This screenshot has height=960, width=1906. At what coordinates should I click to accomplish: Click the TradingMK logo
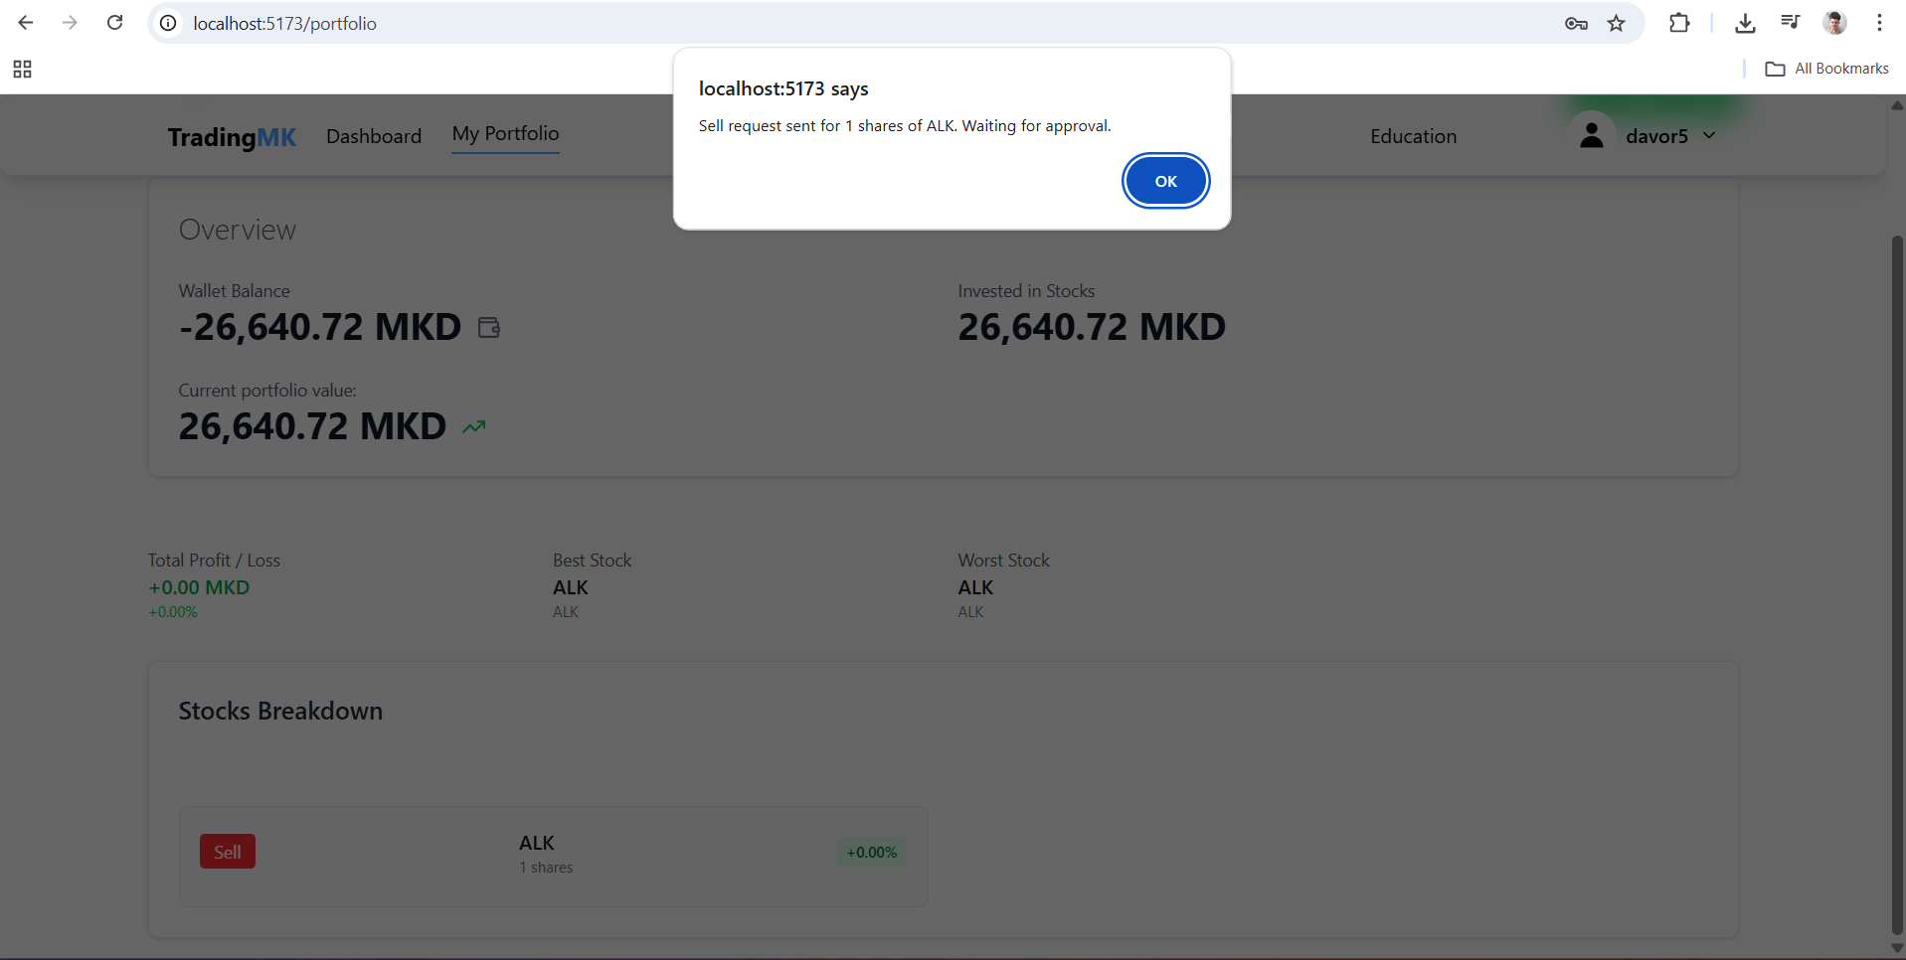click(x=232, y=137)
